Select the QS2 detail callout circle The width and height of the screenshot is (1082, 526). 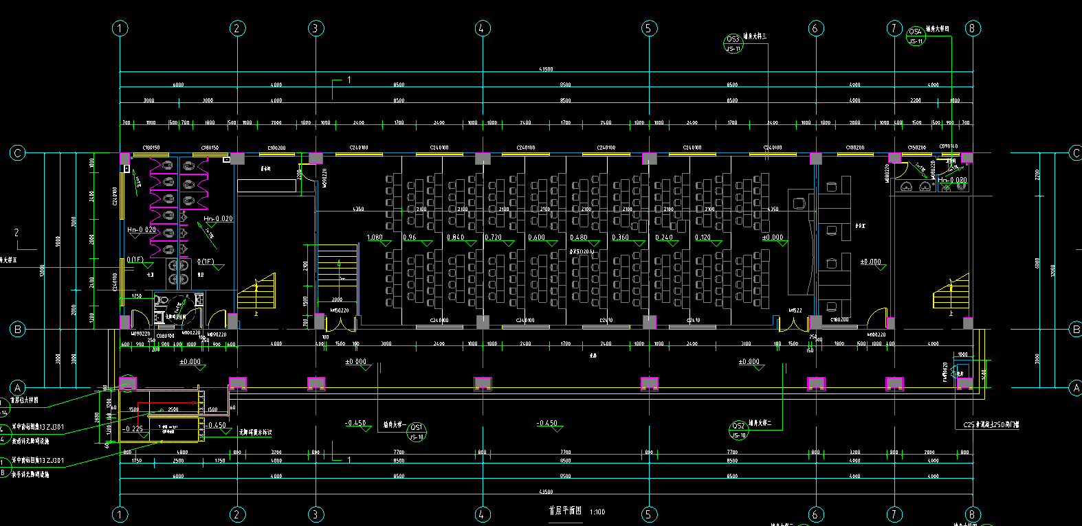pos(738,431)
